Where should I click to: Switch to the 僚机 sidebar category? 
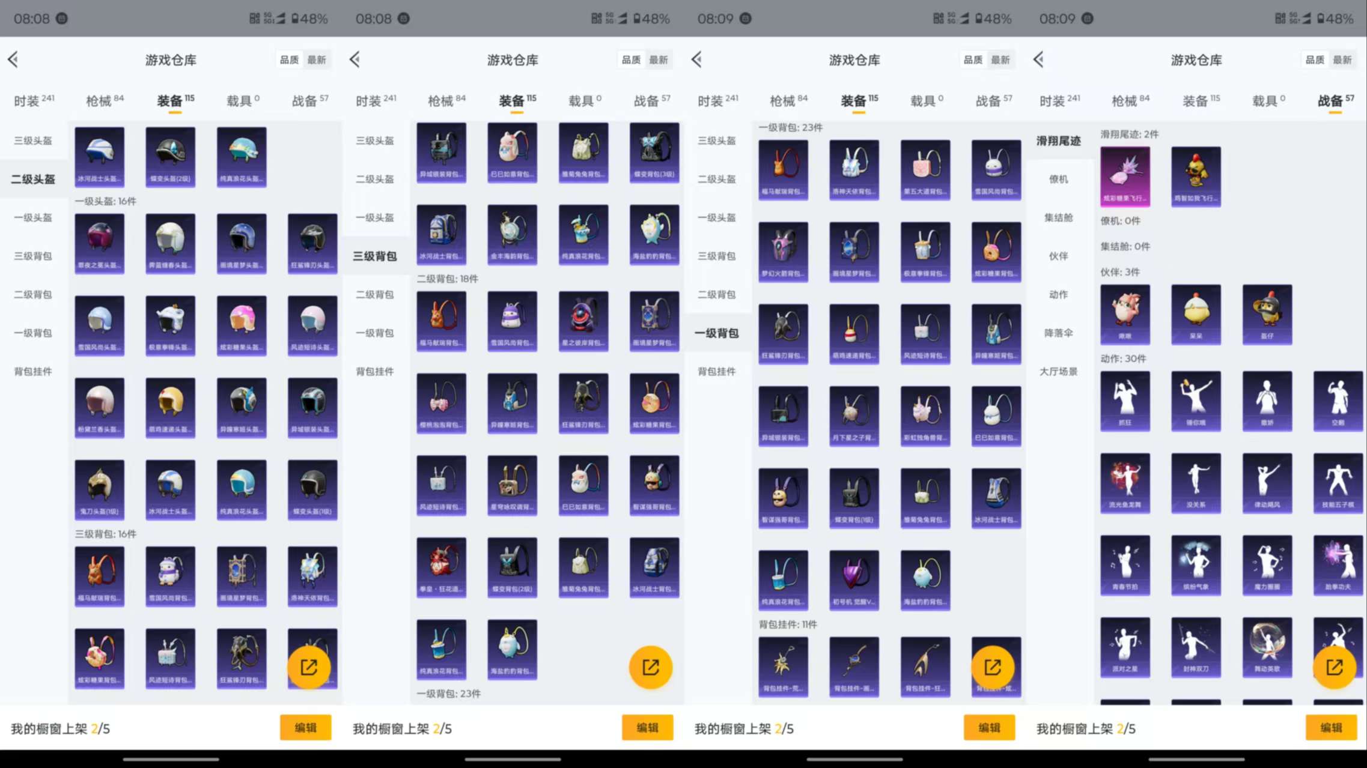[x=1058, y=179]
